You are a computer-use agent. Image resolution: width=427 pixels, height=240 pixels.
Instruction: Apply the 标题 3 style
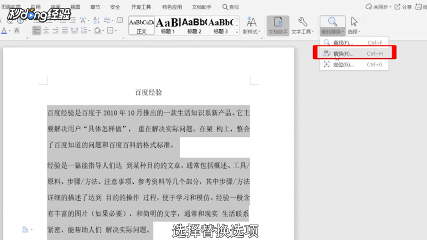tap(221, 25)
